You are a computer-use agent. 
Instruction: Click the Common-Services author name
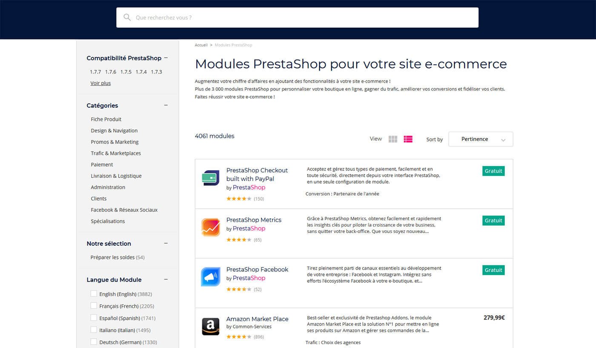[252, 327]
